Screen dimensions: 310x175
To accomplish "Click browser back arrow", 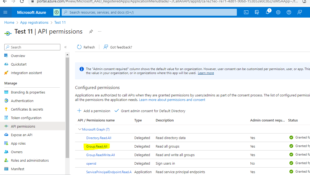I will (x=5, y=1).
